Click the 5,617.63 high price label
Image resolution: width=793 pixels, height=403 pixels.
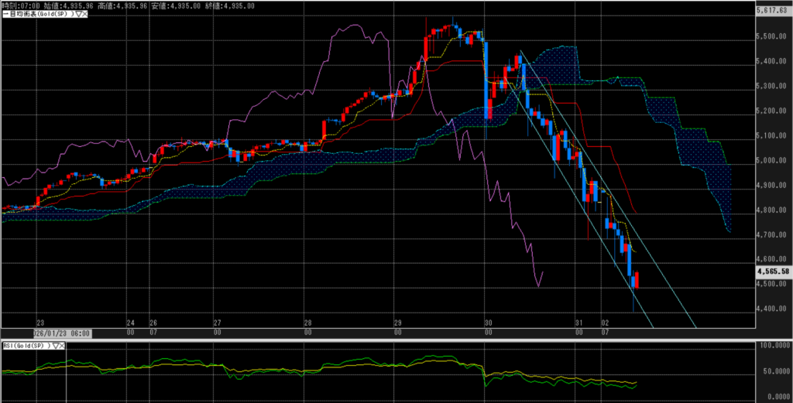pos(772,10)
